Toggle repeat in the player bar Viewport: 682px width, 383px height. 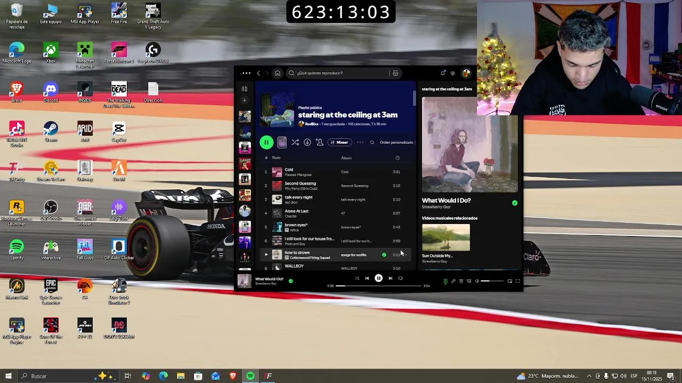401,278
